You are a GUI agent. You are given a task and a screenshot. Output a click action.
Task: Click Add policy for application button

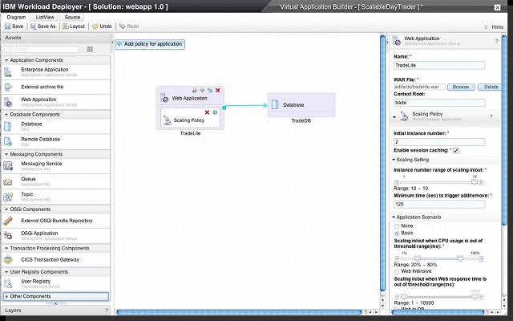click(150, 44)
